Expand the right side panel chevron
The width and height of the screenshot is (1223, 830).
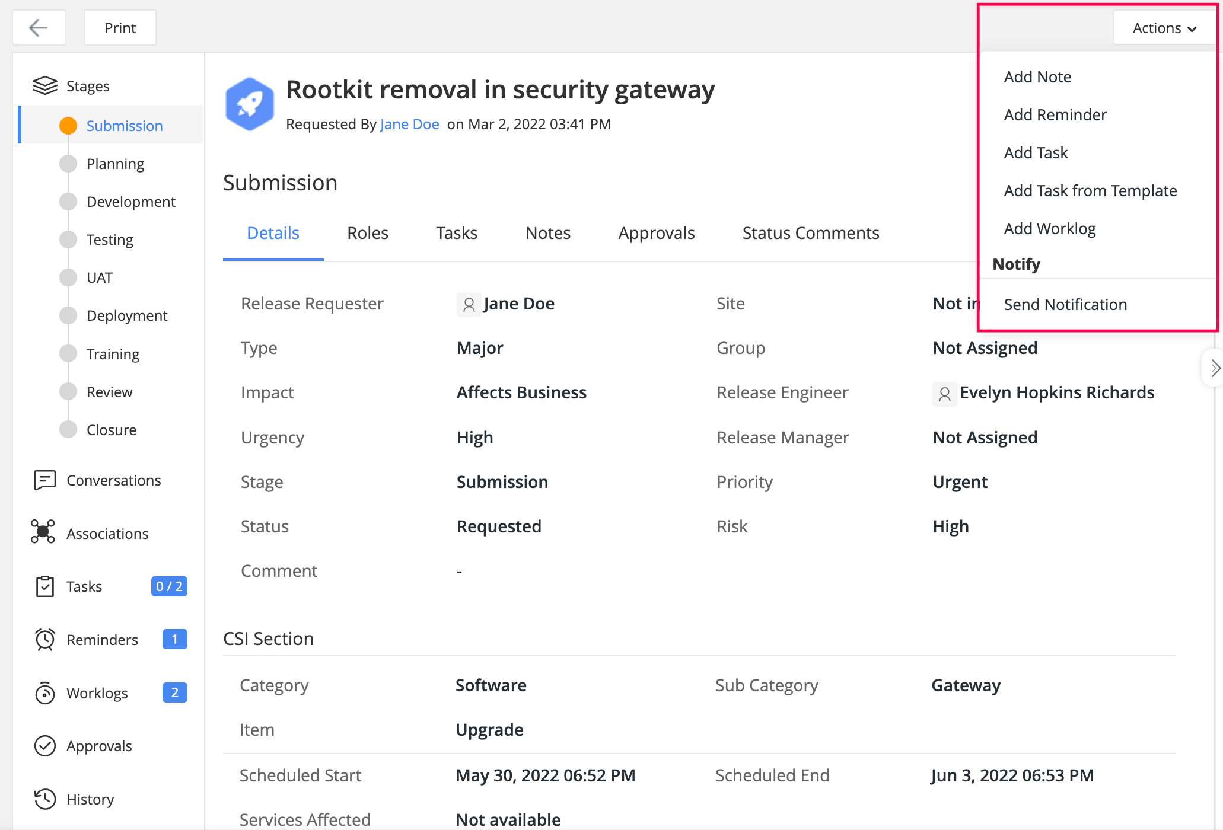coord(1214,368)
